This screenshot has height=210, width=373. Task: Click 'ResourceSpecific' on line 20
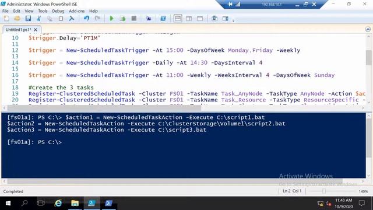(x=331, y=100)
